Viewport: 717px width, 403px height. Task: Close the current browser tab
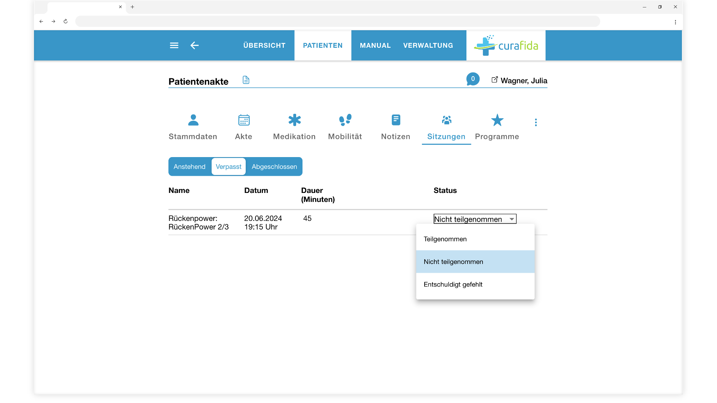point(120,7)
